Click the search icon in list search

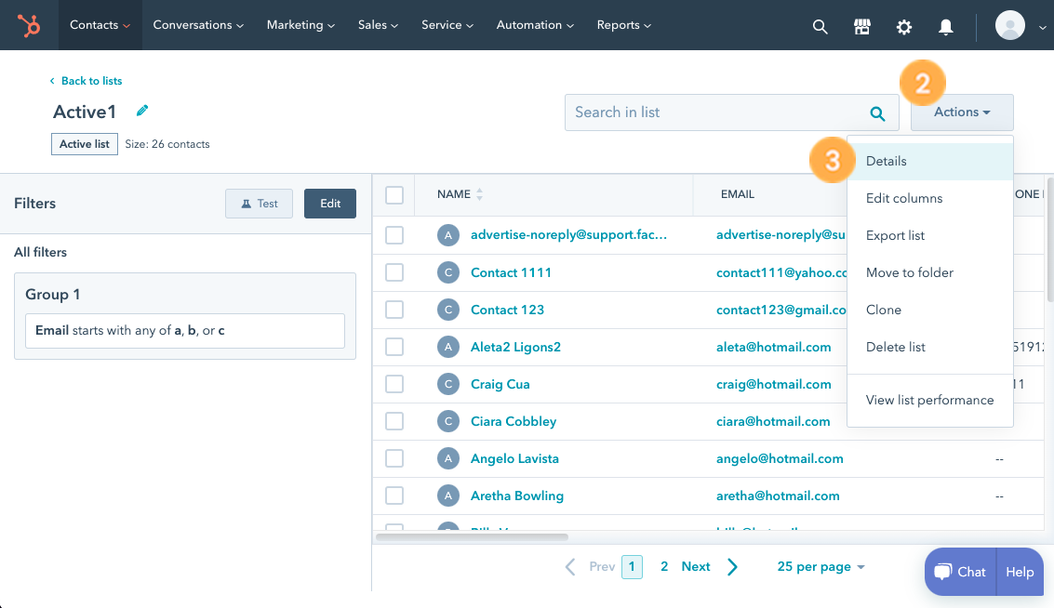(877, 112)
